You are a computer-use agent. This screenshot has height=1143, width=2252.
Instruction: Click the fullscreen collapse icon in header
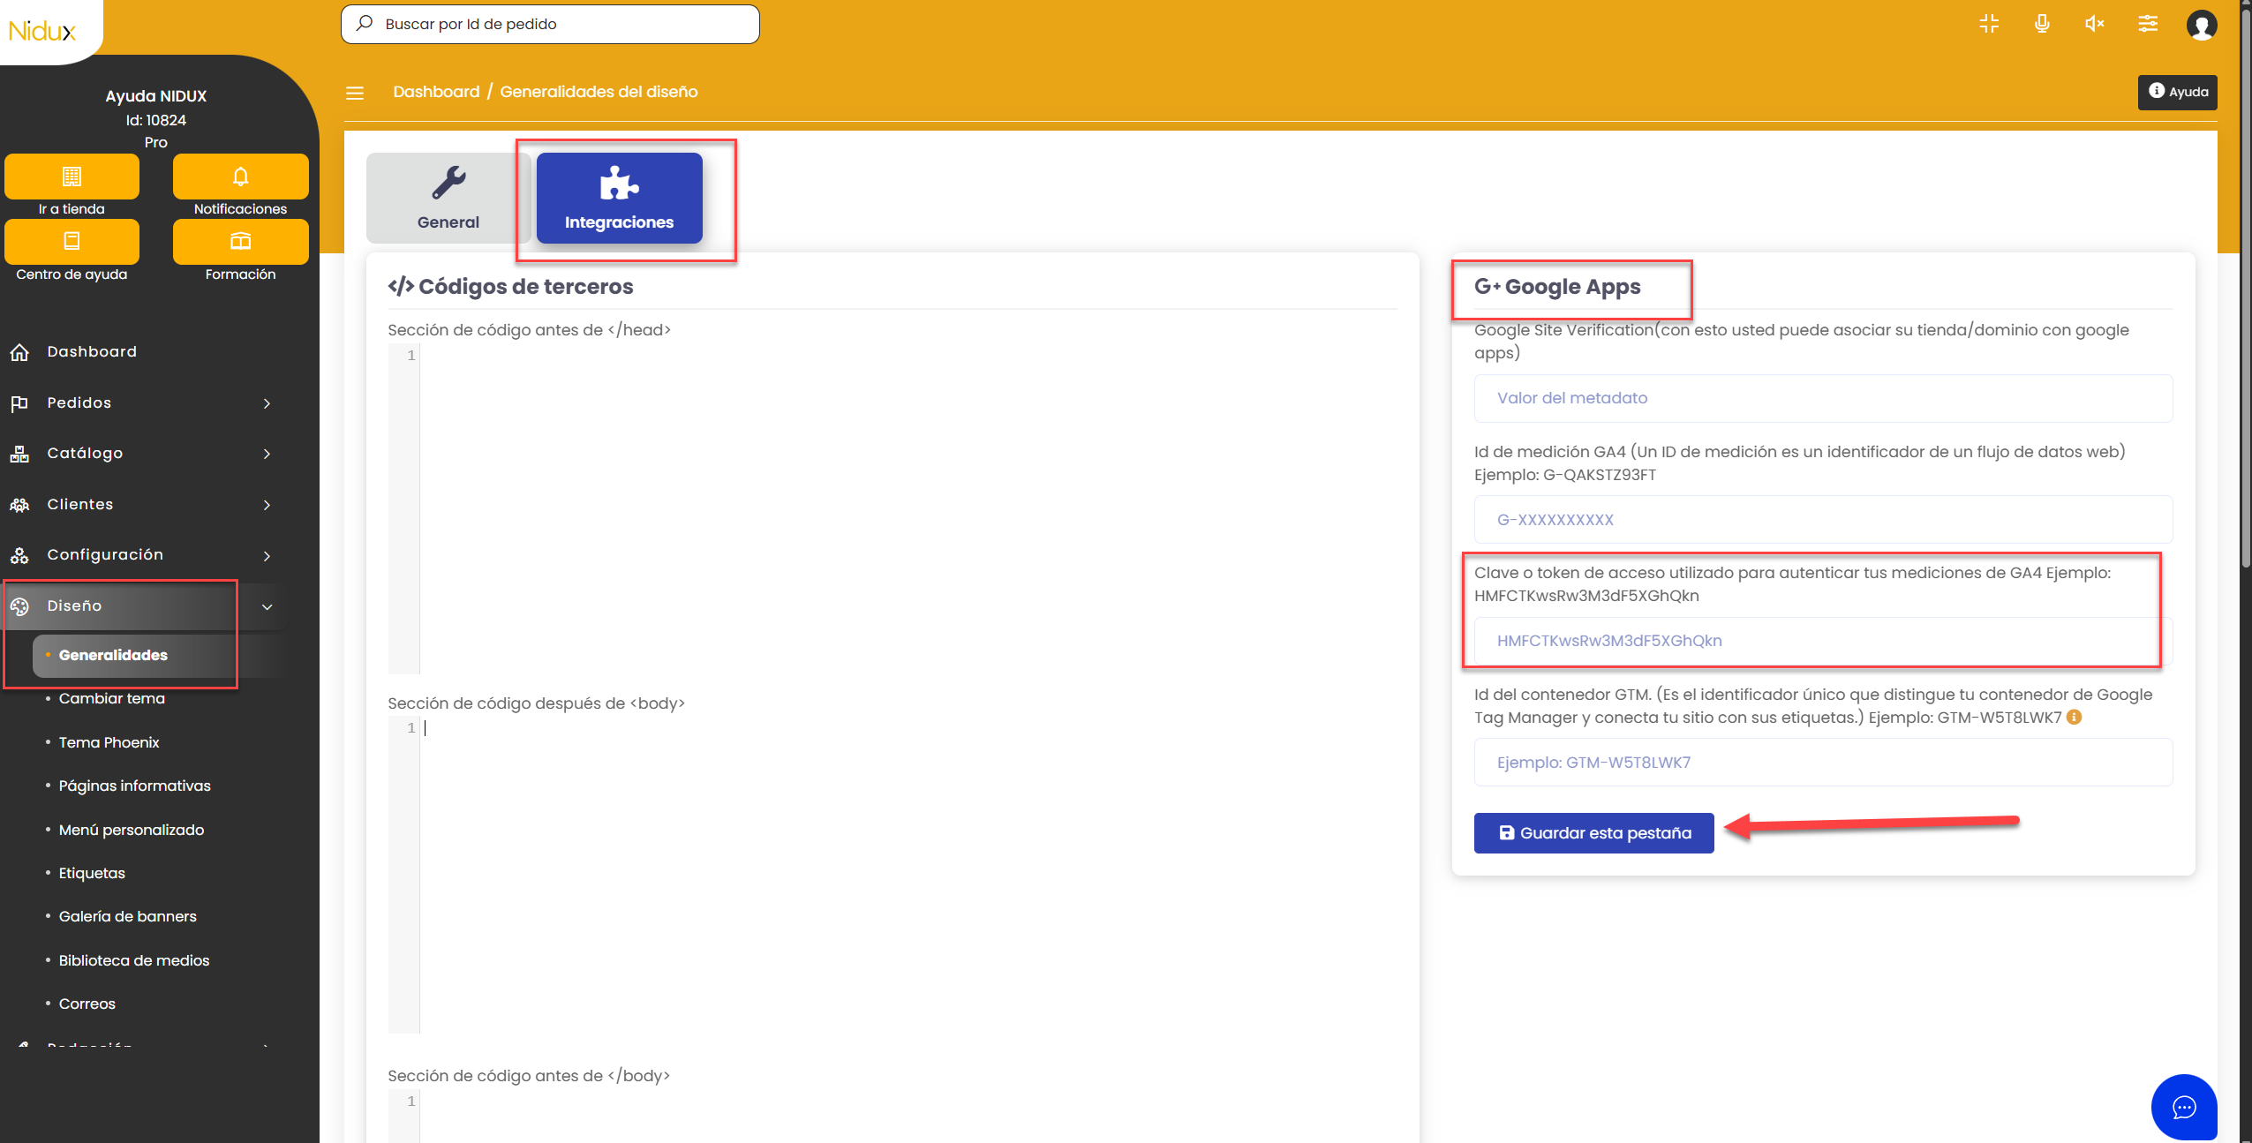(1989, 24)
